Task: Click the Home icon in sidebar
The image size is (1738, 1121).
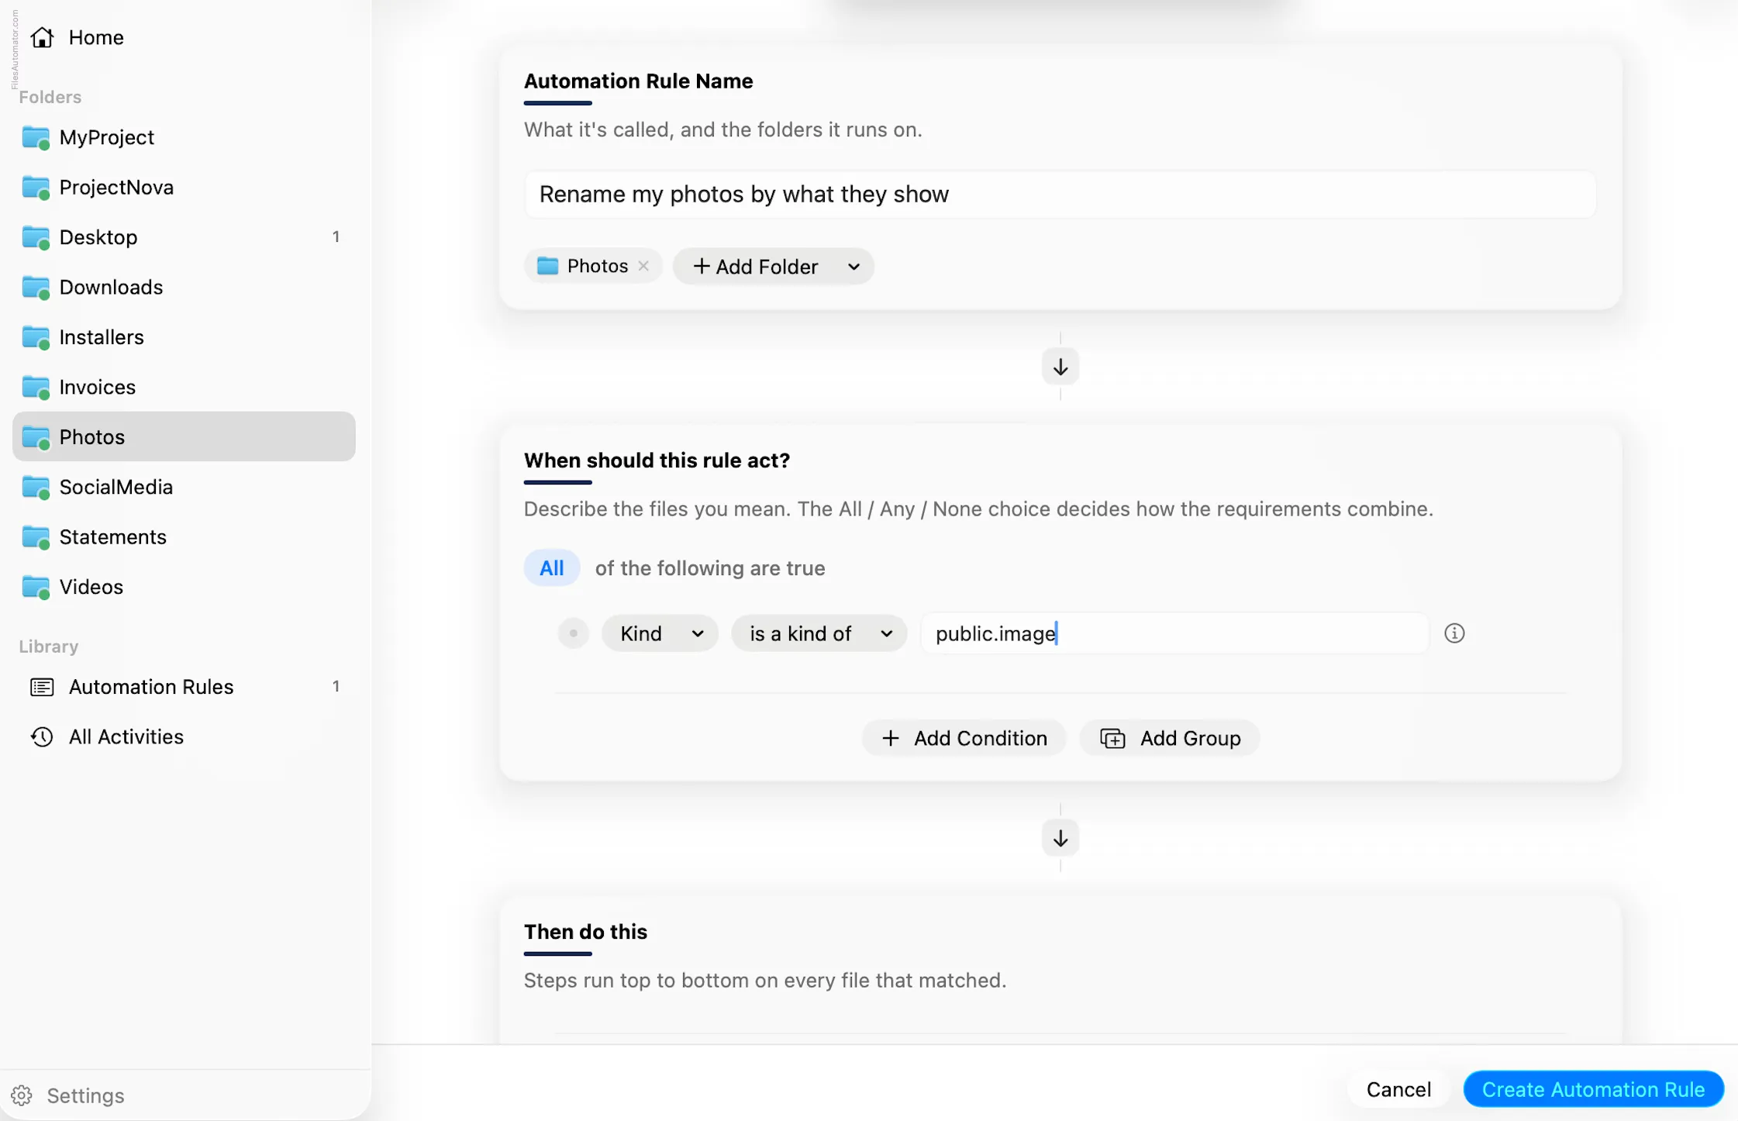Action: pyautogui.click(x=42, y=37)
